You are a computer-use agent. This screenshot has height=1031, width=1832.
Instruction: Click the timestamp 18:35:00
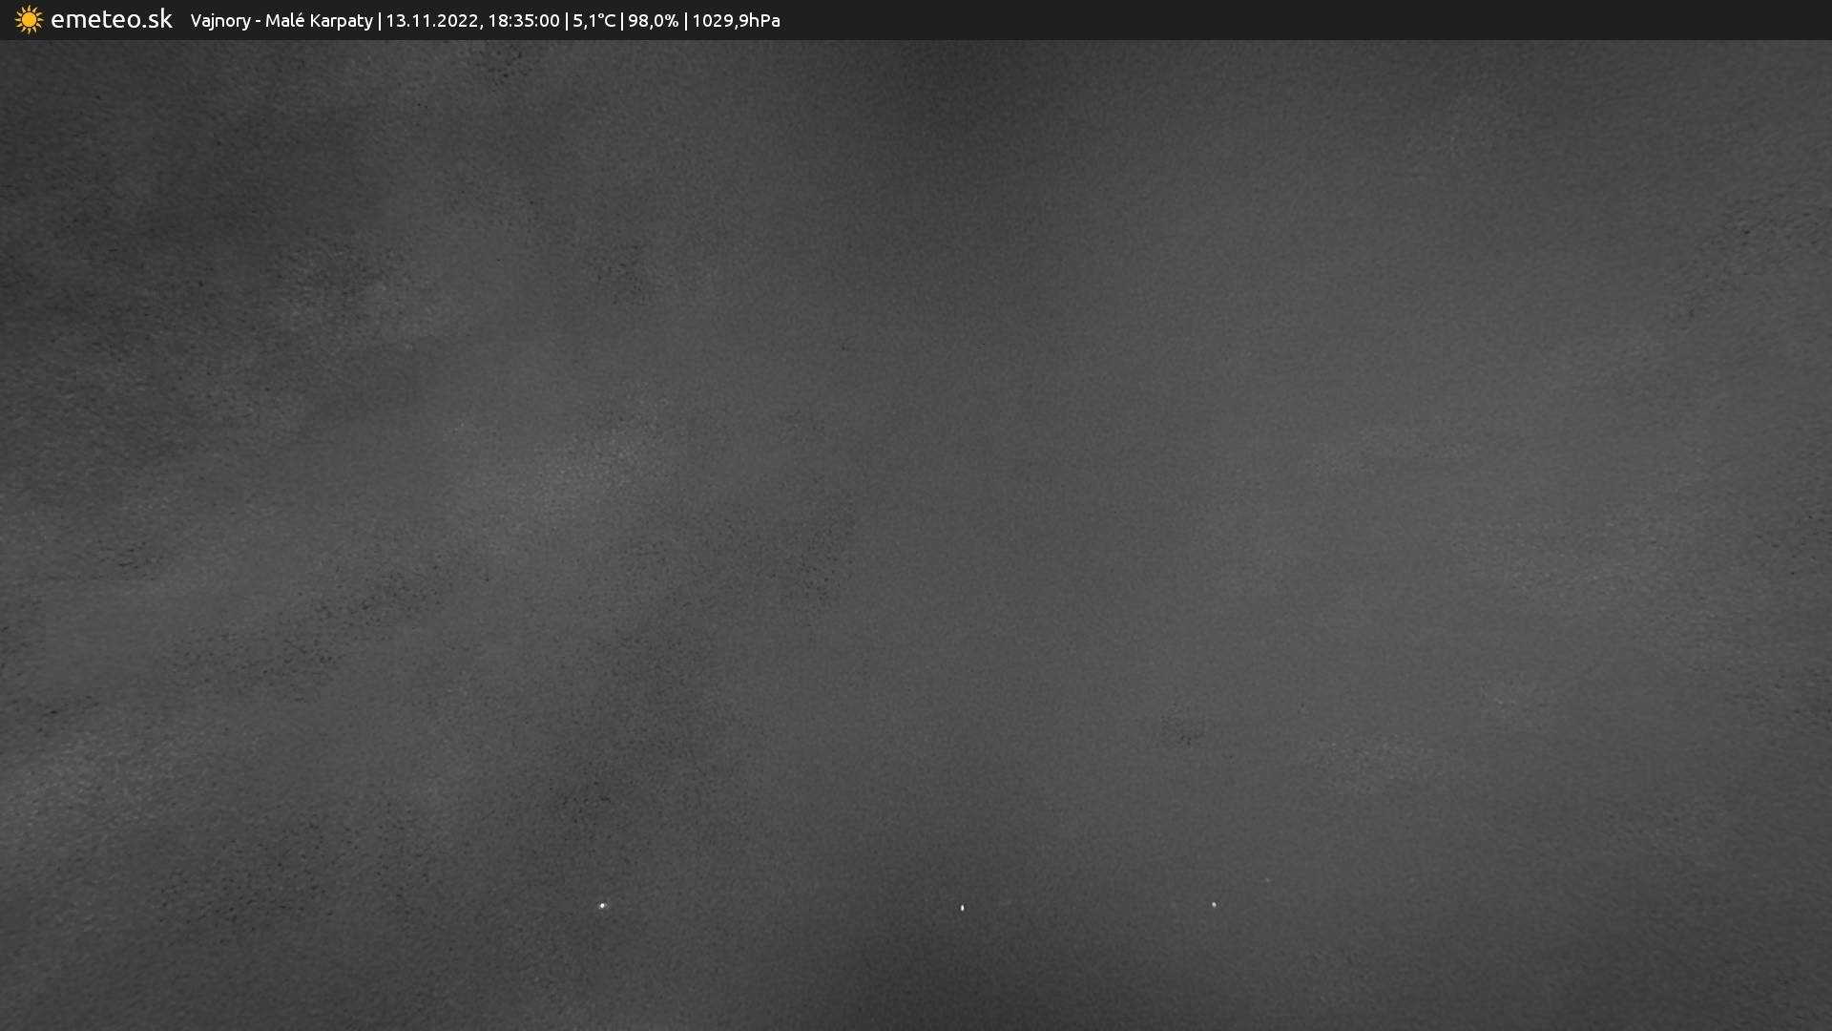[523, 21]
